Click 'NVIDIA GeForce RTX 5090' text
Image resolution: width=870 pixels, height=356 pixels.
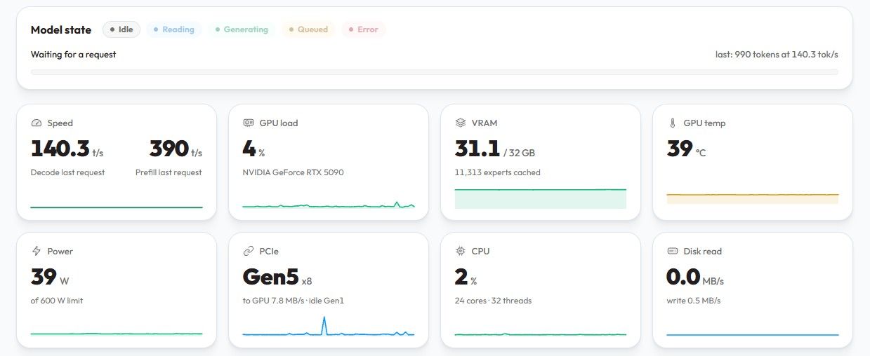[x=294, y=172]
